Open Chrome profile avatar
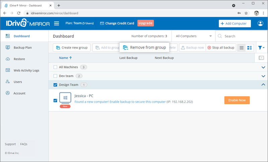Image resolution: width=268 pixels, height=162 pixels. point(256,13)
